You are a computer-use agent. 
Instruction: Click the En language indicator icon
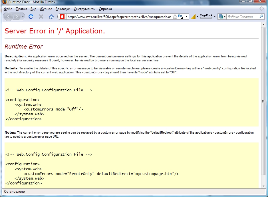click(180, 17)
